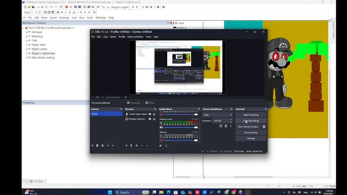Screen dimensions: 347x195
Task: Remove selected source with trash icon
Action: [x=131, y=145]
